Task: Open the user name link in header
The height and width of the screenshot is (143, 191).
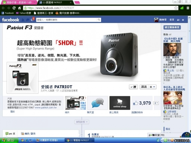Action: coord(163,20)
